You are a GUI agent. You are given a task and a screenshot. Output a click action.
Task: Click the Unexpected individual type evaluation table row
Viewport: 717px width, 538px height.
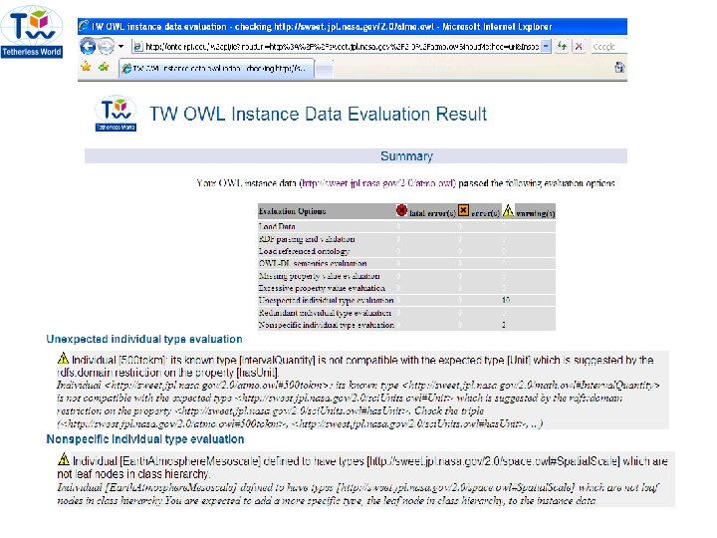pos(406,300)
